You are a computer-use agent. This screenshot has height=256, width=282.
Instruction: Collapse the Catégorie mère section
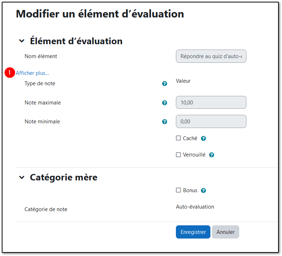tap(22, 177)
